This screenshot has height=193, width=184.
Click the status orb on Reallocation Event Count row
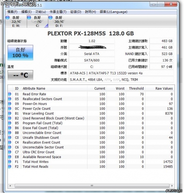coord(9,142)
